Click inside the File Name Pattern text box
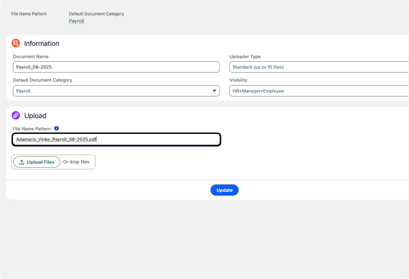This screenshot has height=279, width=409. tap(116, 139)
